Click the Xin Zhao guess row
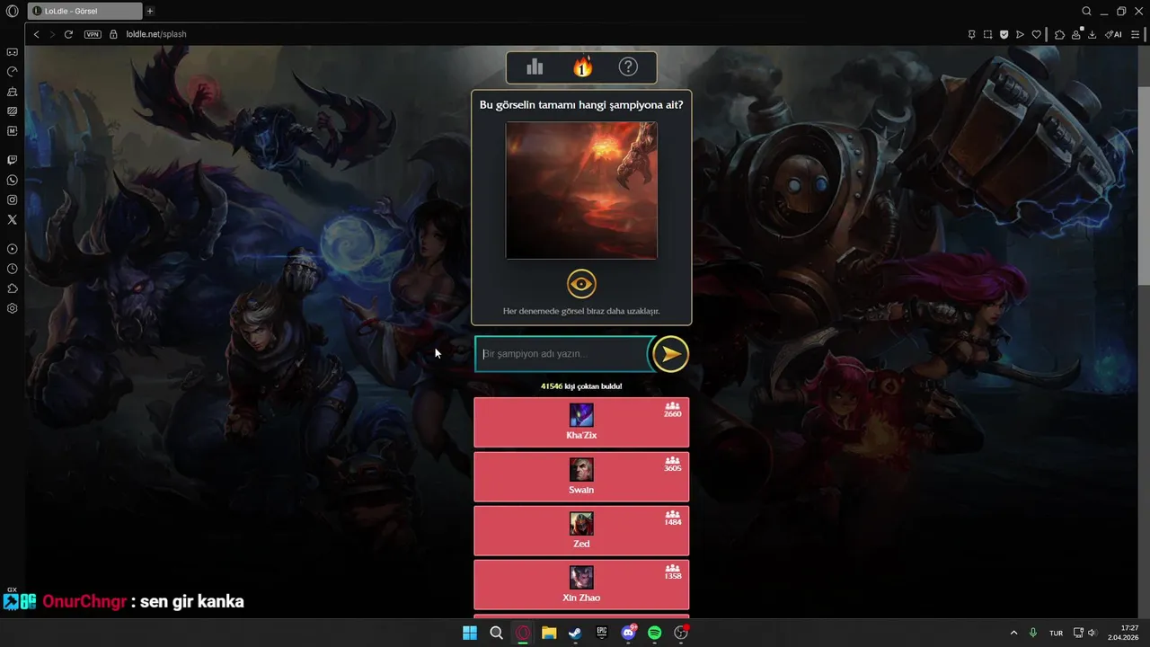 tap(581, 584)
